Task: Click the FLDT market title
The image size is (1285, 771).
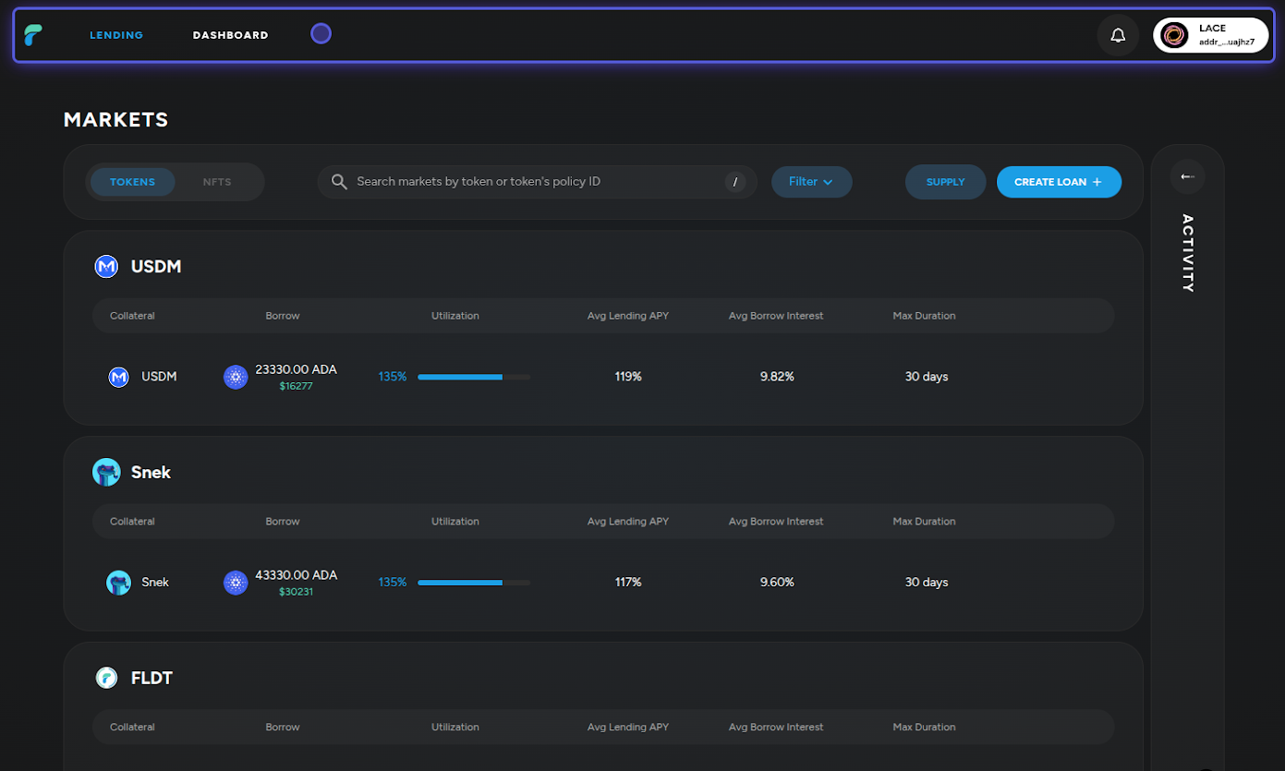Action: (x=152, y=679)
